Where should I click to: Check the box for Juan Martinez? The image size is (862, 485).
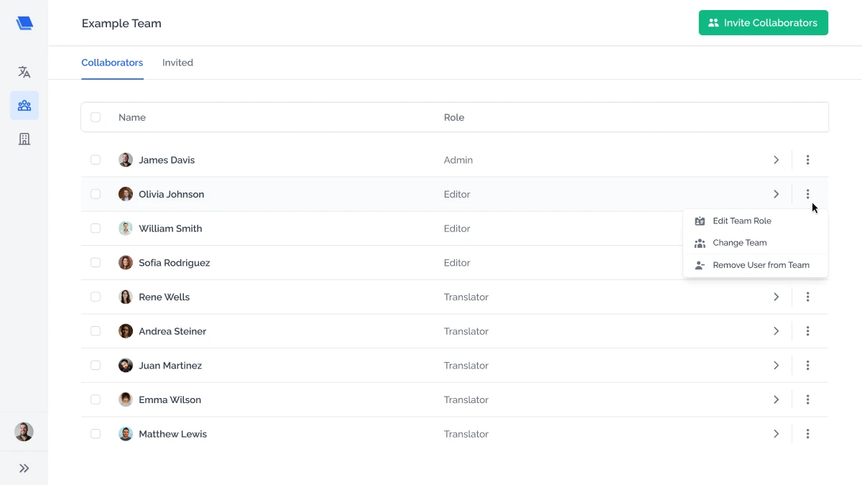96,366
